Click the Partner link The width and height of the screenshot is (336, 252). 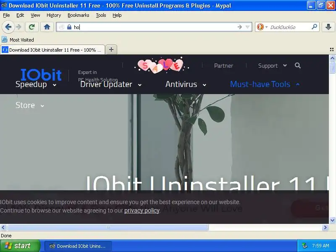[x=223, y=66]
